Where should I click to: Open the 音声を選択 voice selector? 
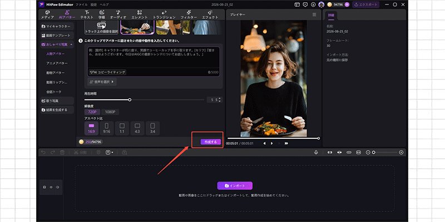102,82
